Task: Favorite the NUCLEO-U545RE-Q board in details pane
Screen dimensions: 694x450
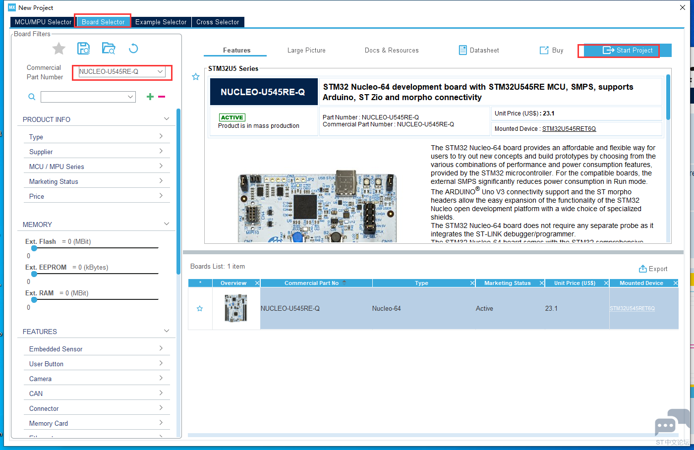Action: [x=196, y=77]
